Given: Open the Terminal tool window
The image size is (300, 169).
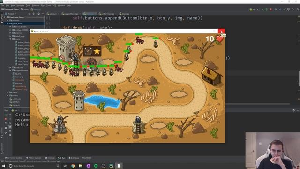Looking at the screenshot, I should pyautogui.click(x=50, y=158).
